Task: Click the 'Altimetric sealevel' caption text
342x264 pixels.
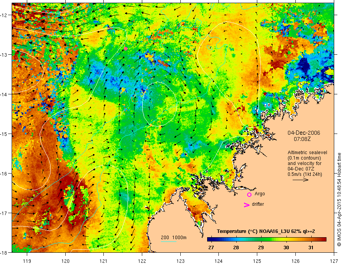Action: pos(307,153)
